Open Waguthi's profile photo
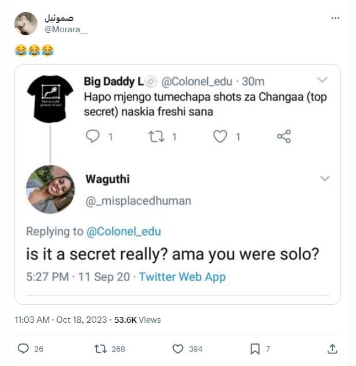 pyautogui.click(x=51, y=189)
